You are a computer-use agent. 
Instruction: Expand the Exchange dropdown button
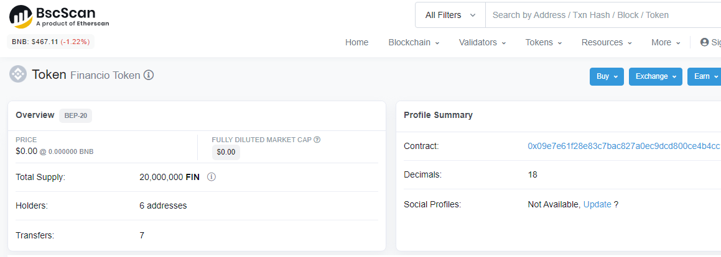coord(656,76)
